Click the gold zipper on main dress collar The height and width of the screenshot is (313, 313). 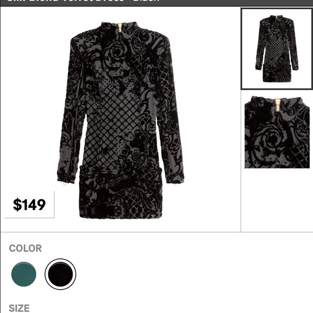[120, 28]
